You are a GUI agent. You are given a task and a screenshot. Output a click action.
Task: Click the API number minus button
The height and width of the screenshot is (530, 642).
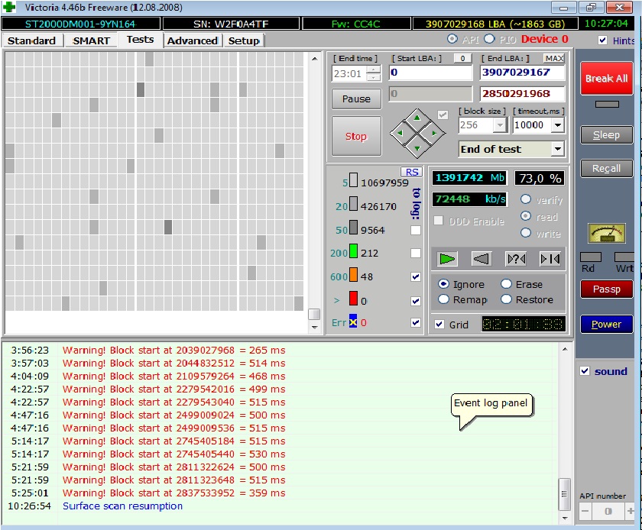point(585,511)
